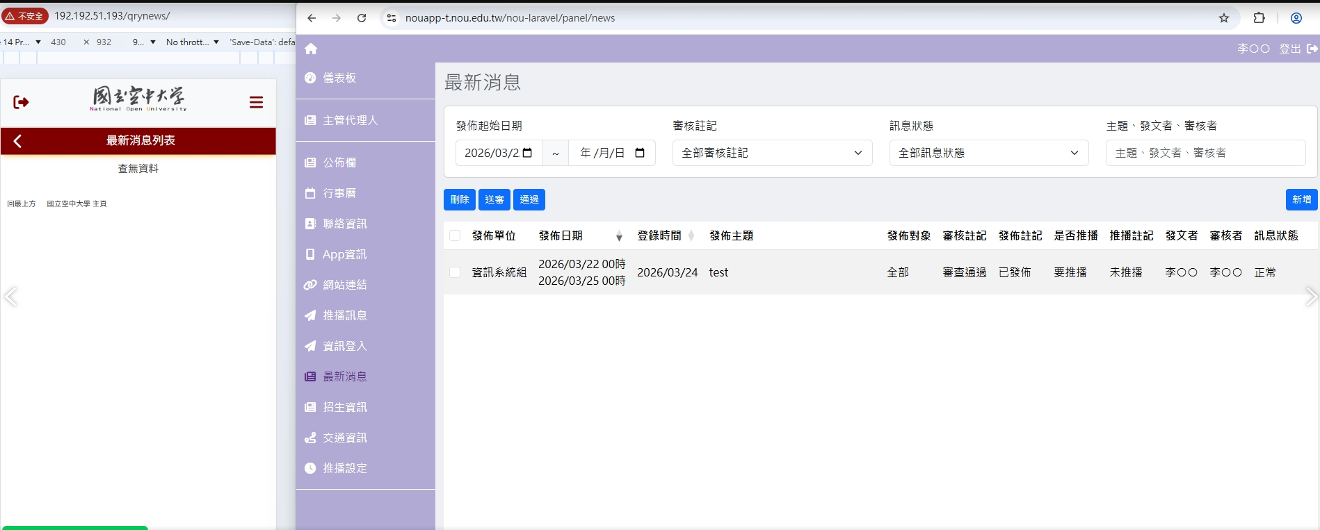This screenshot has height=530, width=1320.
Task: Click the width value 430 in devtools bar
Action: pos(58,42)
